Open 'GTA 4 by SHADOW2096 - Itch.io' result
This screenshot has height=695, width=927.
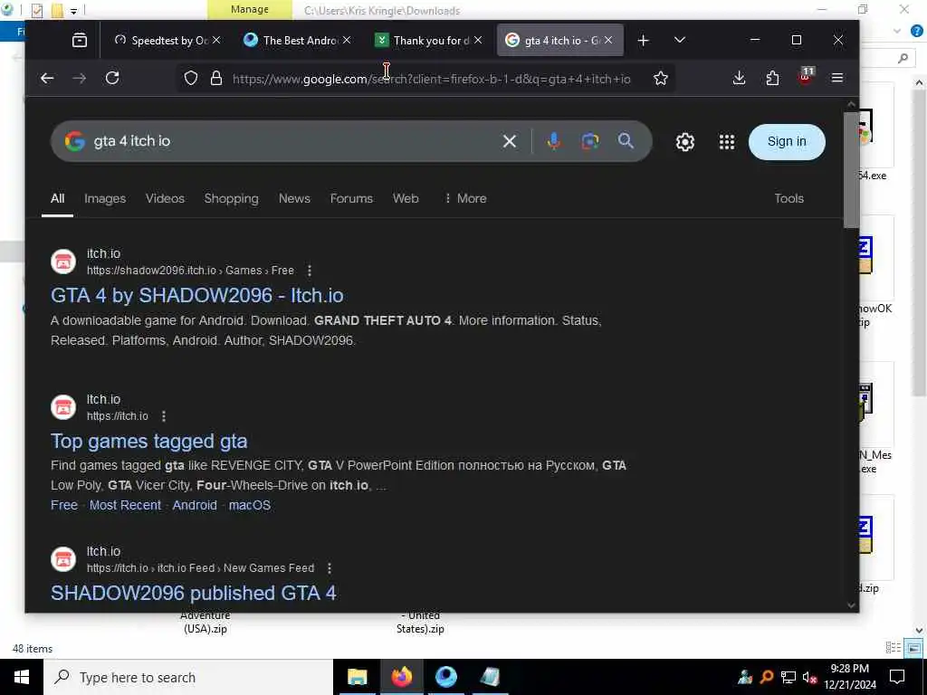pos(196,296)
